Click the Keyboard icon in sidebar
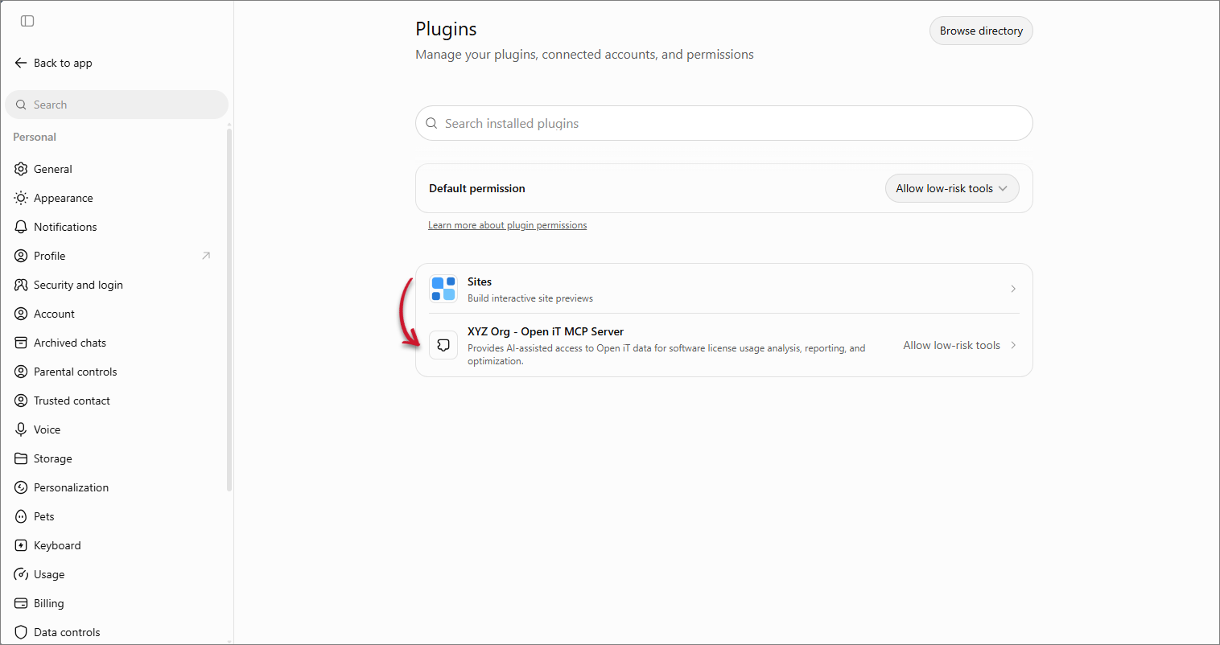This screenshot has height=645, width=1220. [21, 545]
